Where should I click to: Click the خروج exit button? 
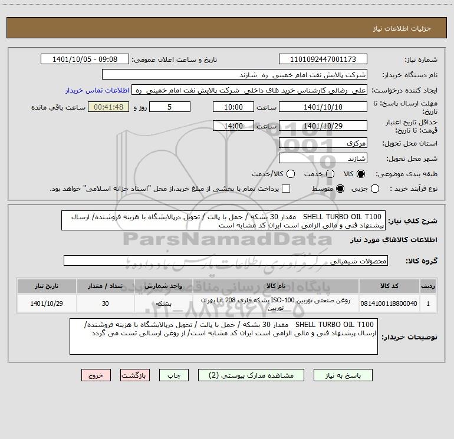coord(96,375)
